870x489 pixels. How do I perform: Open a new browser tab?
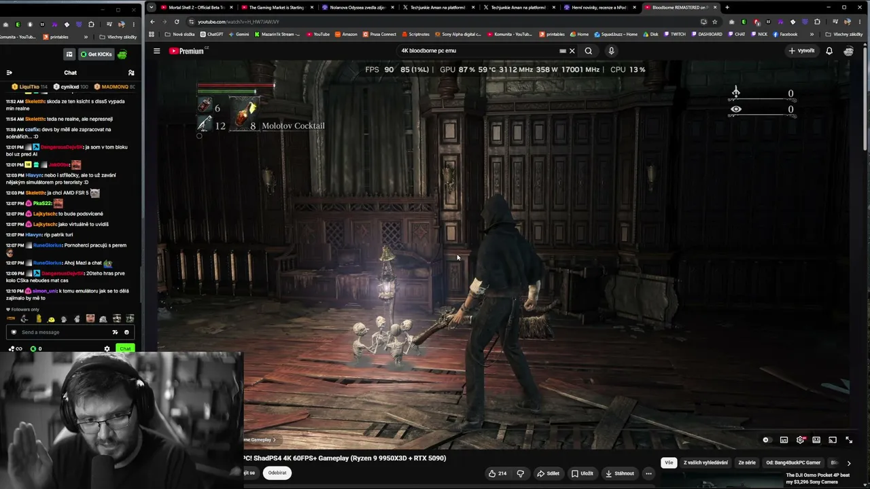(x=727, y=7)
